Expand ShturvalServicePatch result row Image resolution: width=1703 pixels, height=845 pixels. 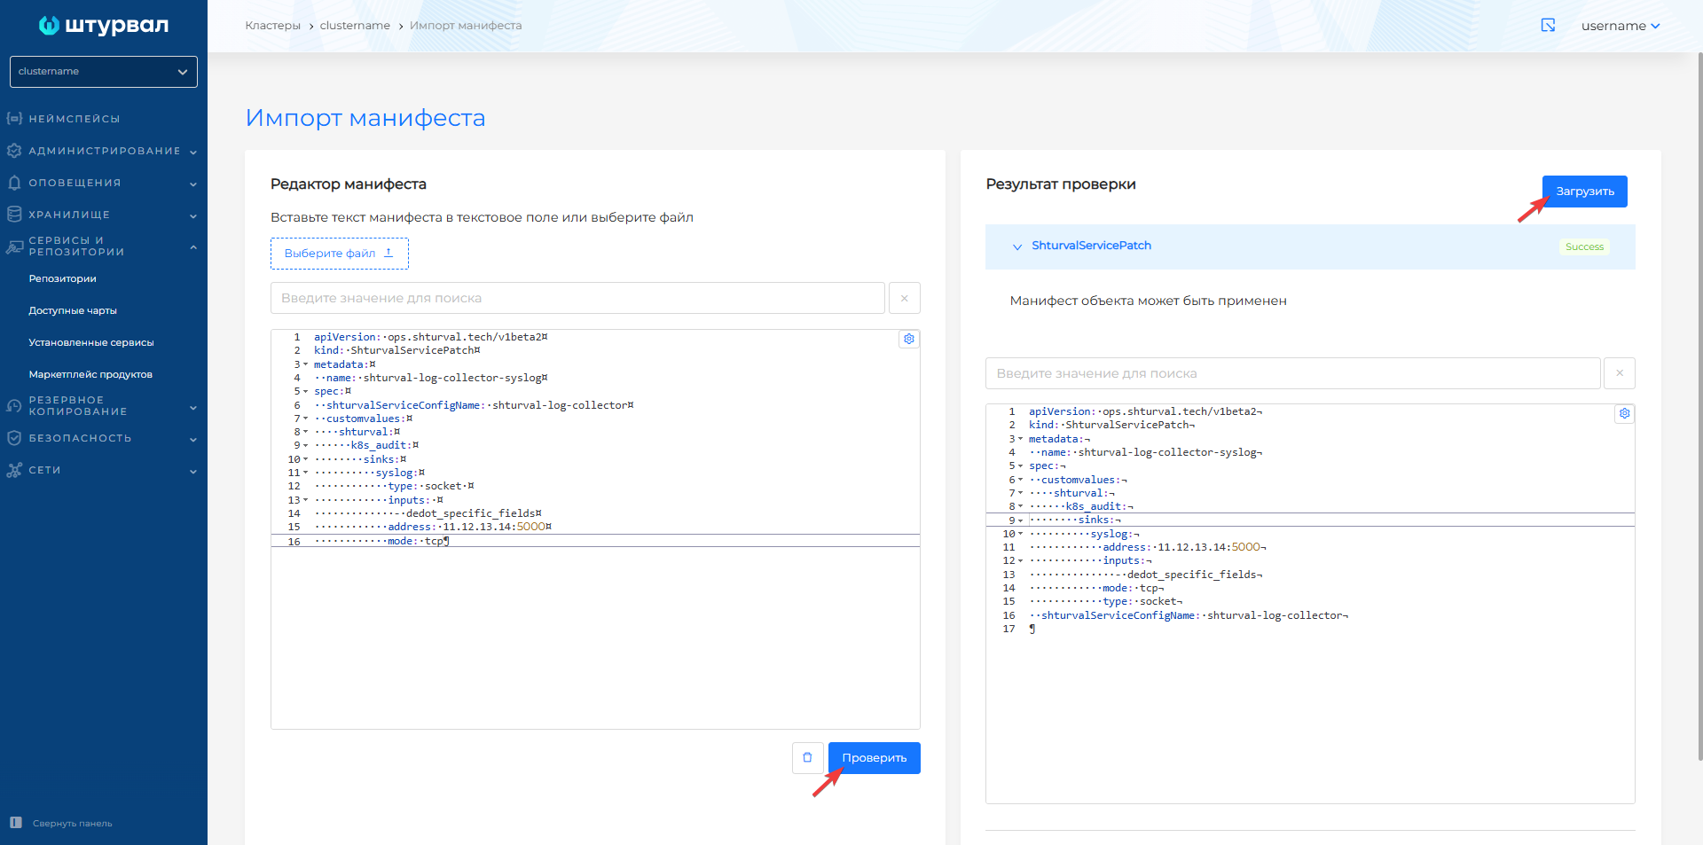click(x=1017, y=246)
